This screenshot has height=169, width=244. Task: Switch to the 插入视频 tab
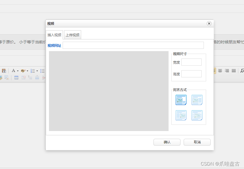54,35
